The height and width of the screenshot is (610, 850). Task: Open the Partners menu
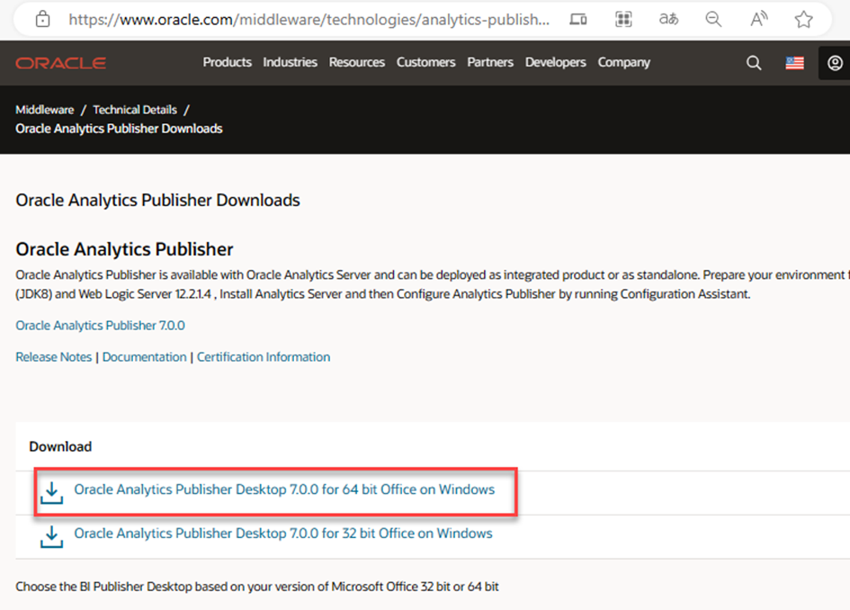point(490,62)
